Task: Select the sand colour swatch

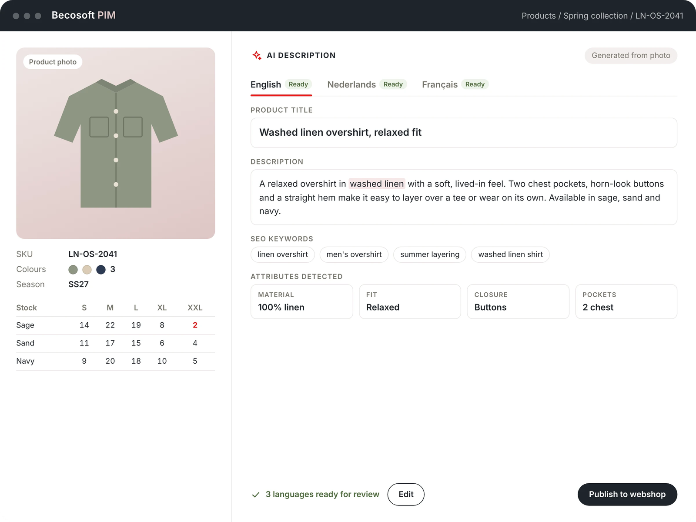Action: (x=87, y=270)
